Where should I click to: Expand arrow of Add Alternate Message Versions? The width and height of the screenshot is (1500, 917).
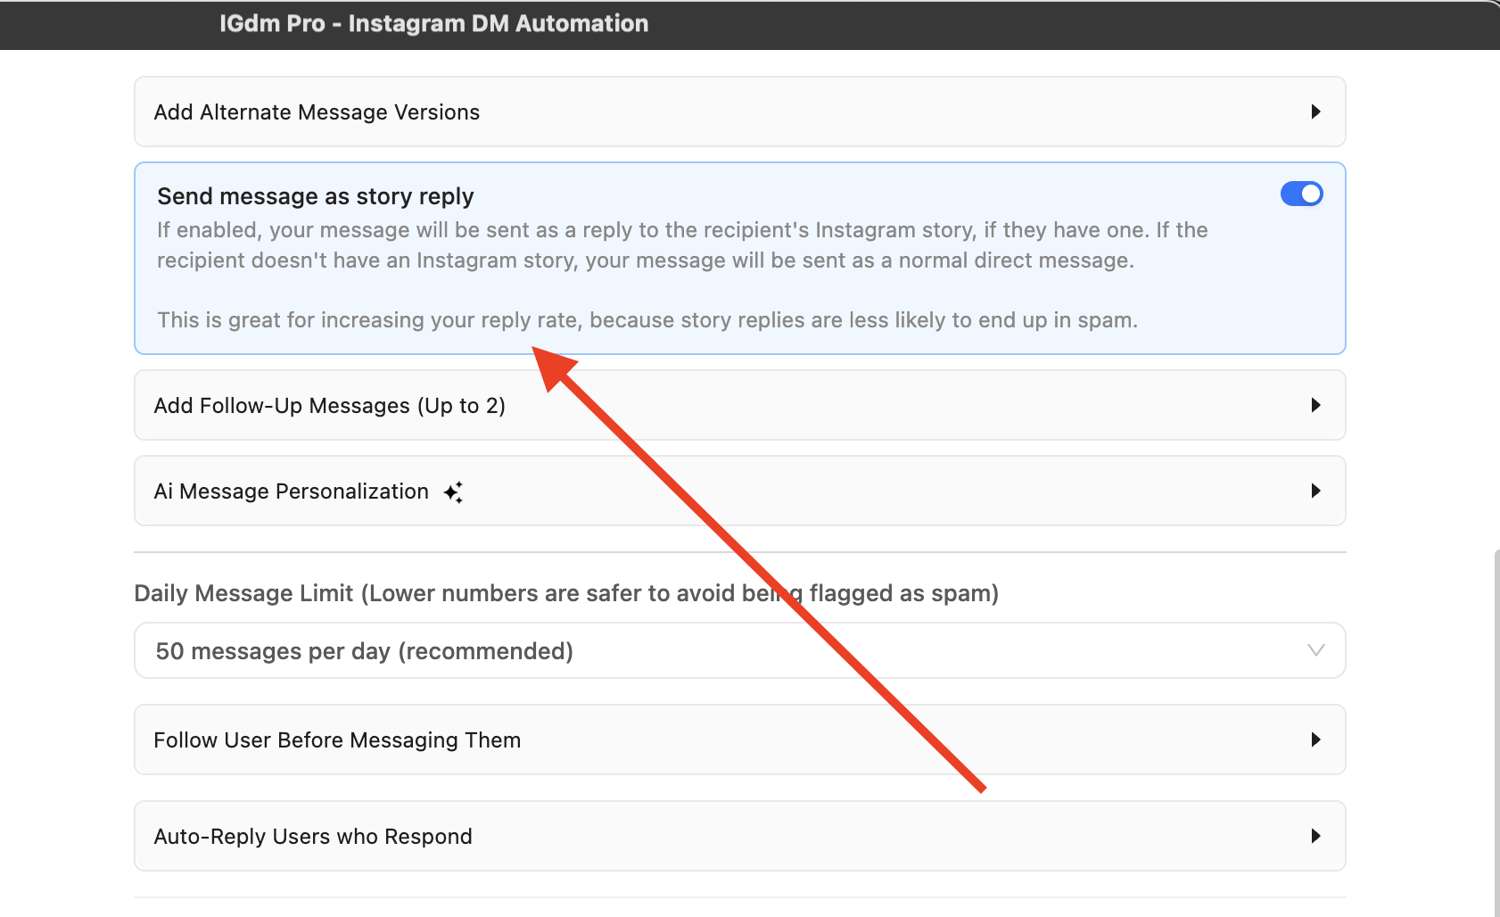click(1315, 112)
